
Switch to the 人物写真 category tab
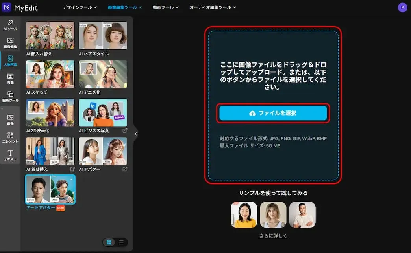pos(10,60)
